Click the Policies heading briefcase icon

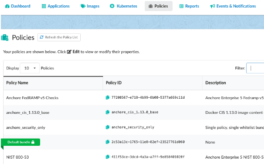point(5,38)
